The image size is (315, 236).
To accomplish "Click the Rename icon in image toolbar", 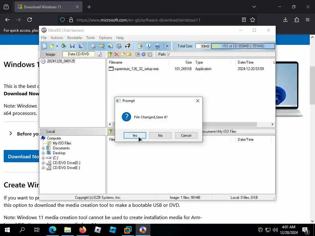I will pos(129,54).
